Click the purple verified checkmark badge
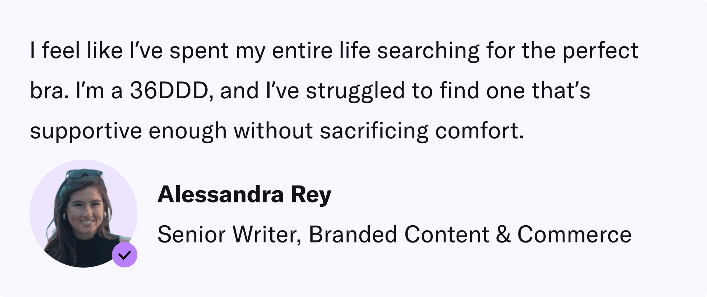This screenshot has width=707, height=297. click(125, 255)
